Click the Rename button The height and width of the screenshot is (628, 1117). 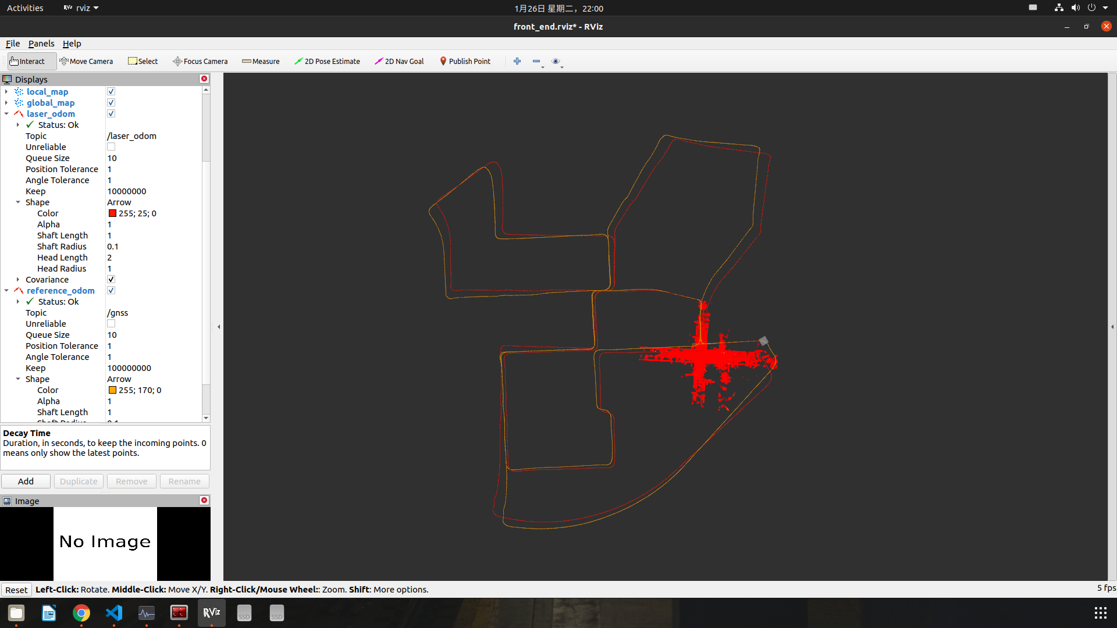coord(184,481)
